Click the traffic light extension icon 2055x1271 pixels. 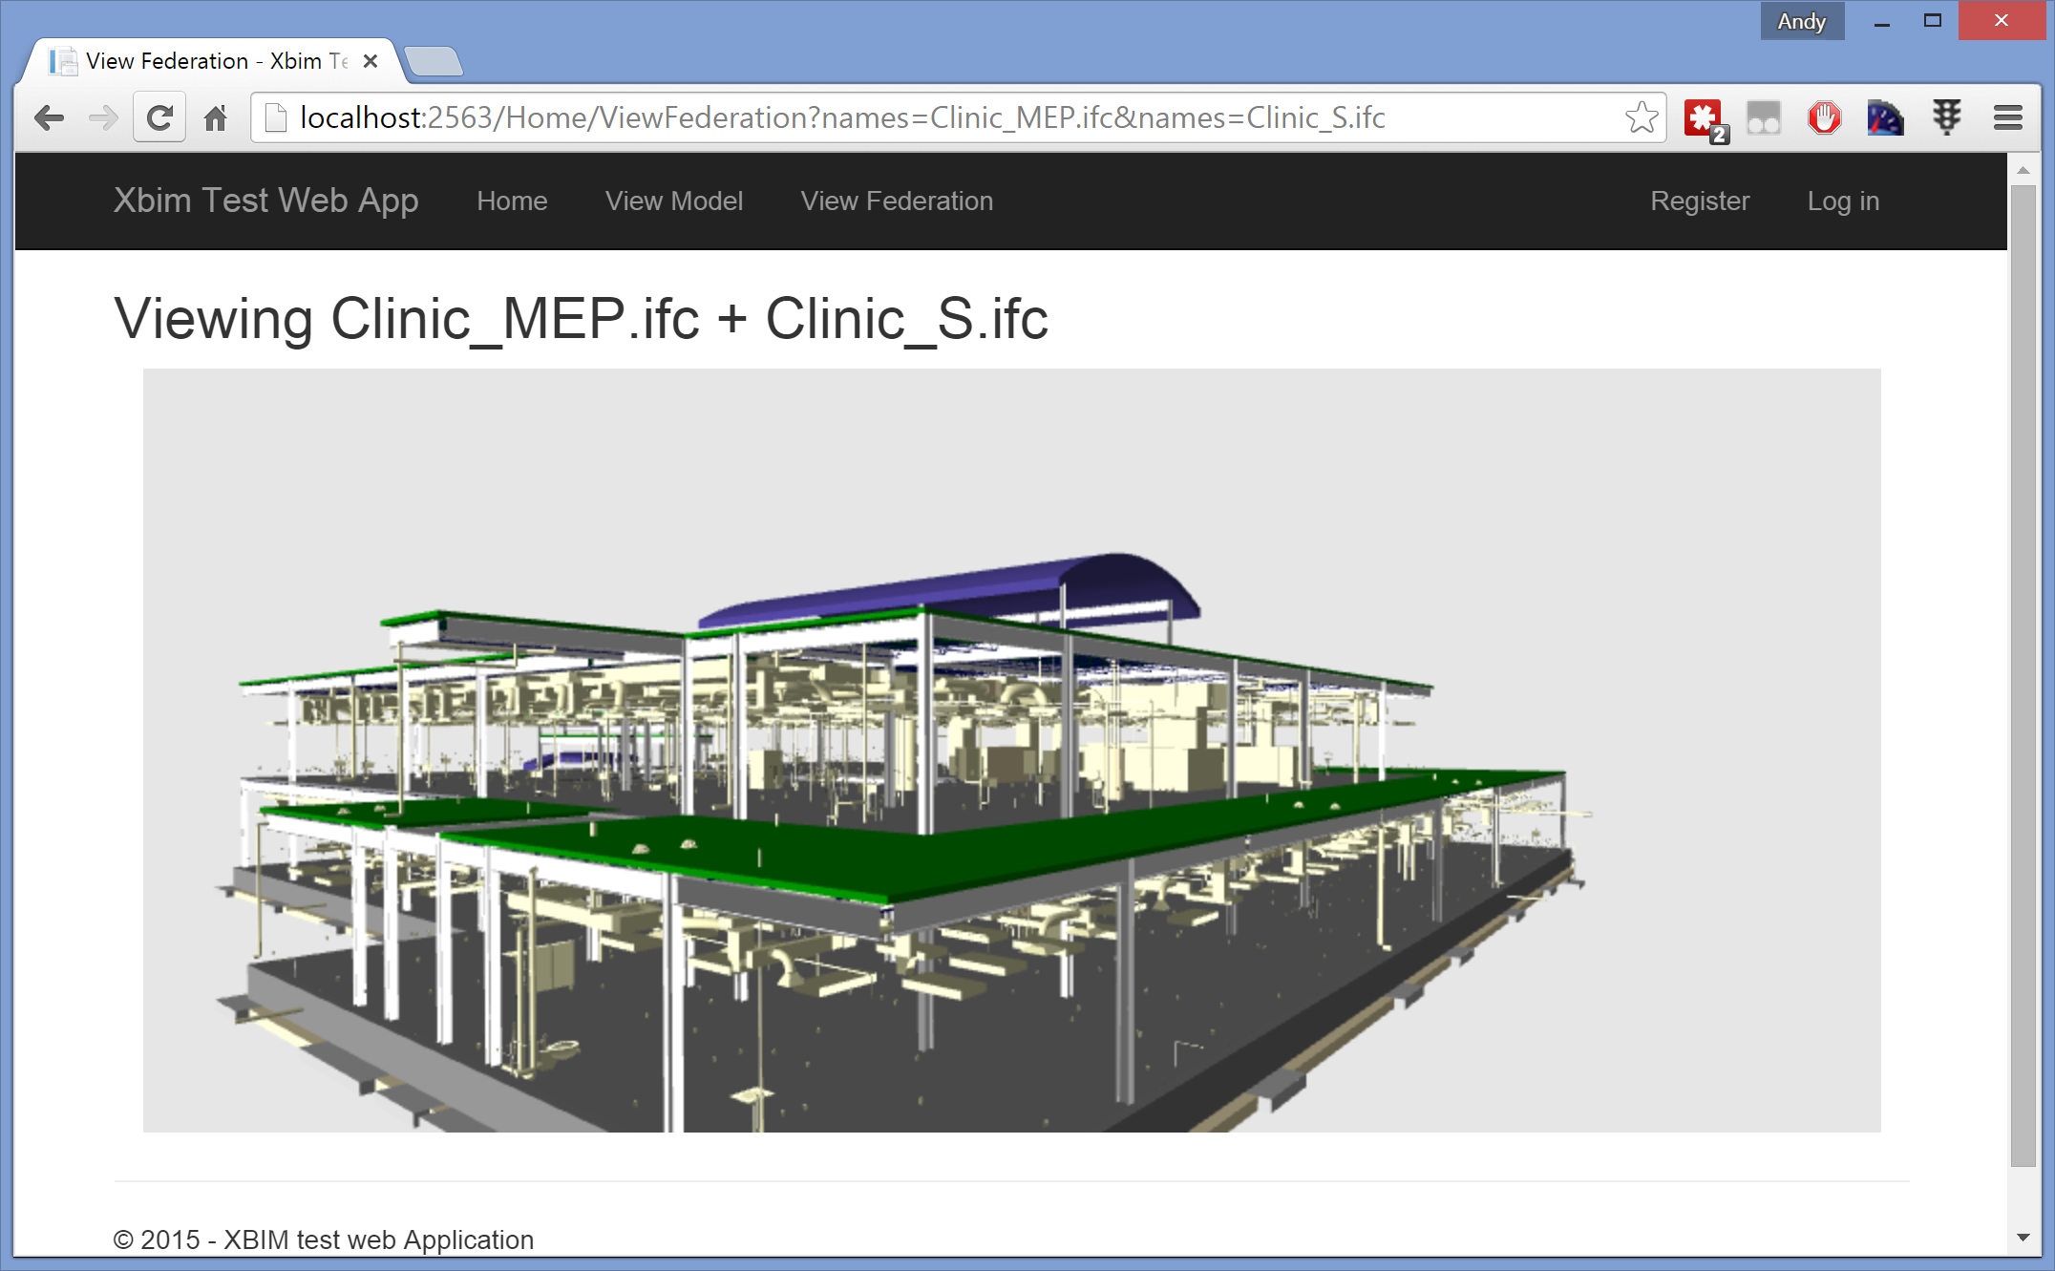tap(1946, 118)
